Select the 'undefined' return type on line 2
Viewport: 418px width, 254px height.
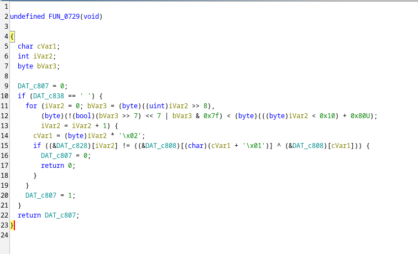point(27,17)
